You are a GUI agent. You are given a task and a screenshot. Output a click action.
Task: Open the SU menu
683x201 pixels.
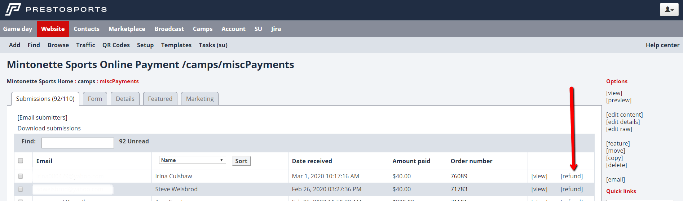258,29
